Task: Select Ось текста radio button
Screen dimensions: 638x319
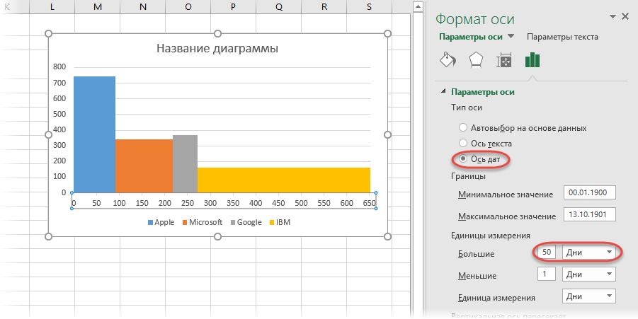Action: 462,143
